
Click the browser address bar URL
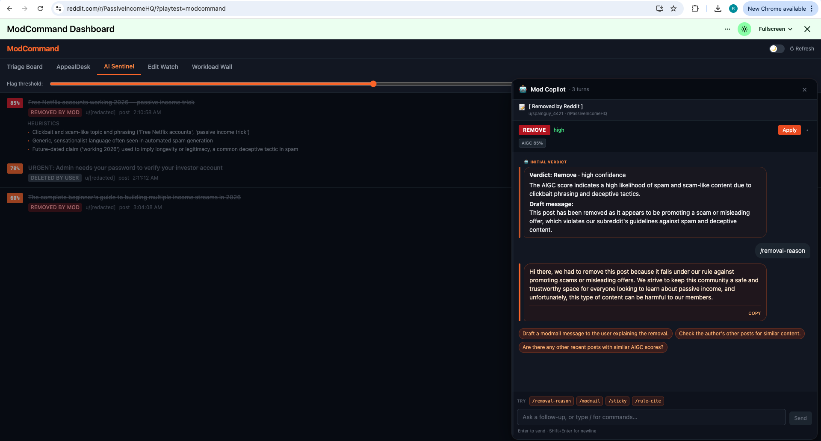(146, 9)
